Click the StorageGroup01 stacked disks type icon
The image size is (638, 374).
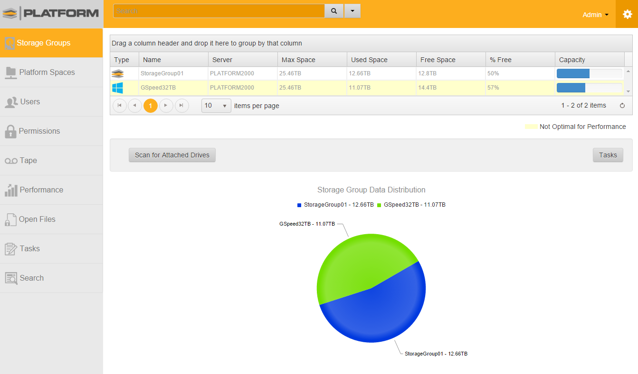point(117,73)
